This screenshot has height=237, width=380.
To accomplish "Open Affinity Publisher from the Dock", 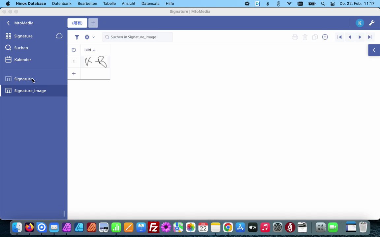I will pos(91,227).
